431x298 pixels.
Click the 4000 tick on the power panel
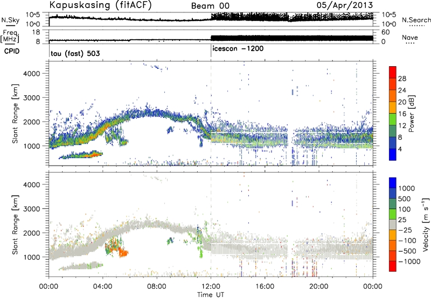tap(31, 74)
